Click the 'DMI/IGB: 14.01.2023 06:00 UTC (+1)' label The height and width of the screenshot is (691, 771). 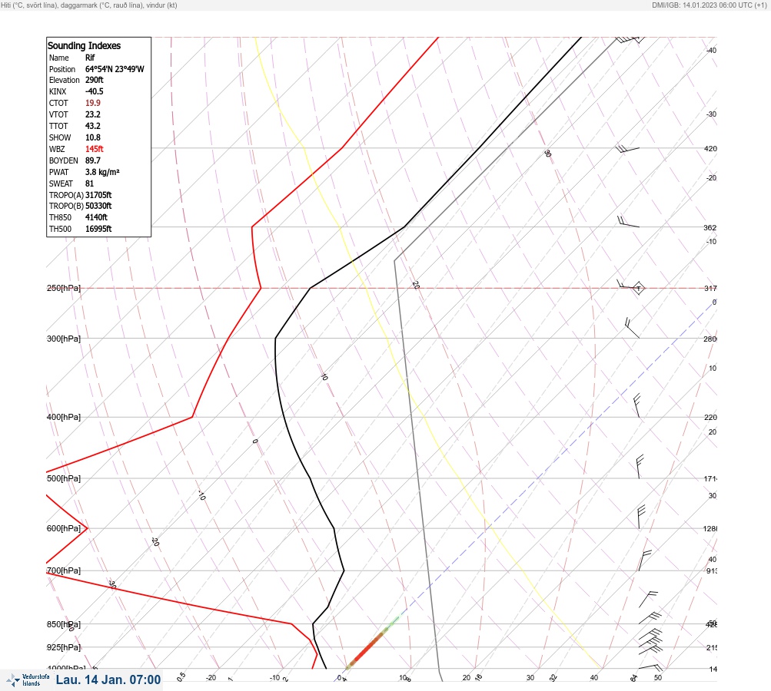coord(709,5)
